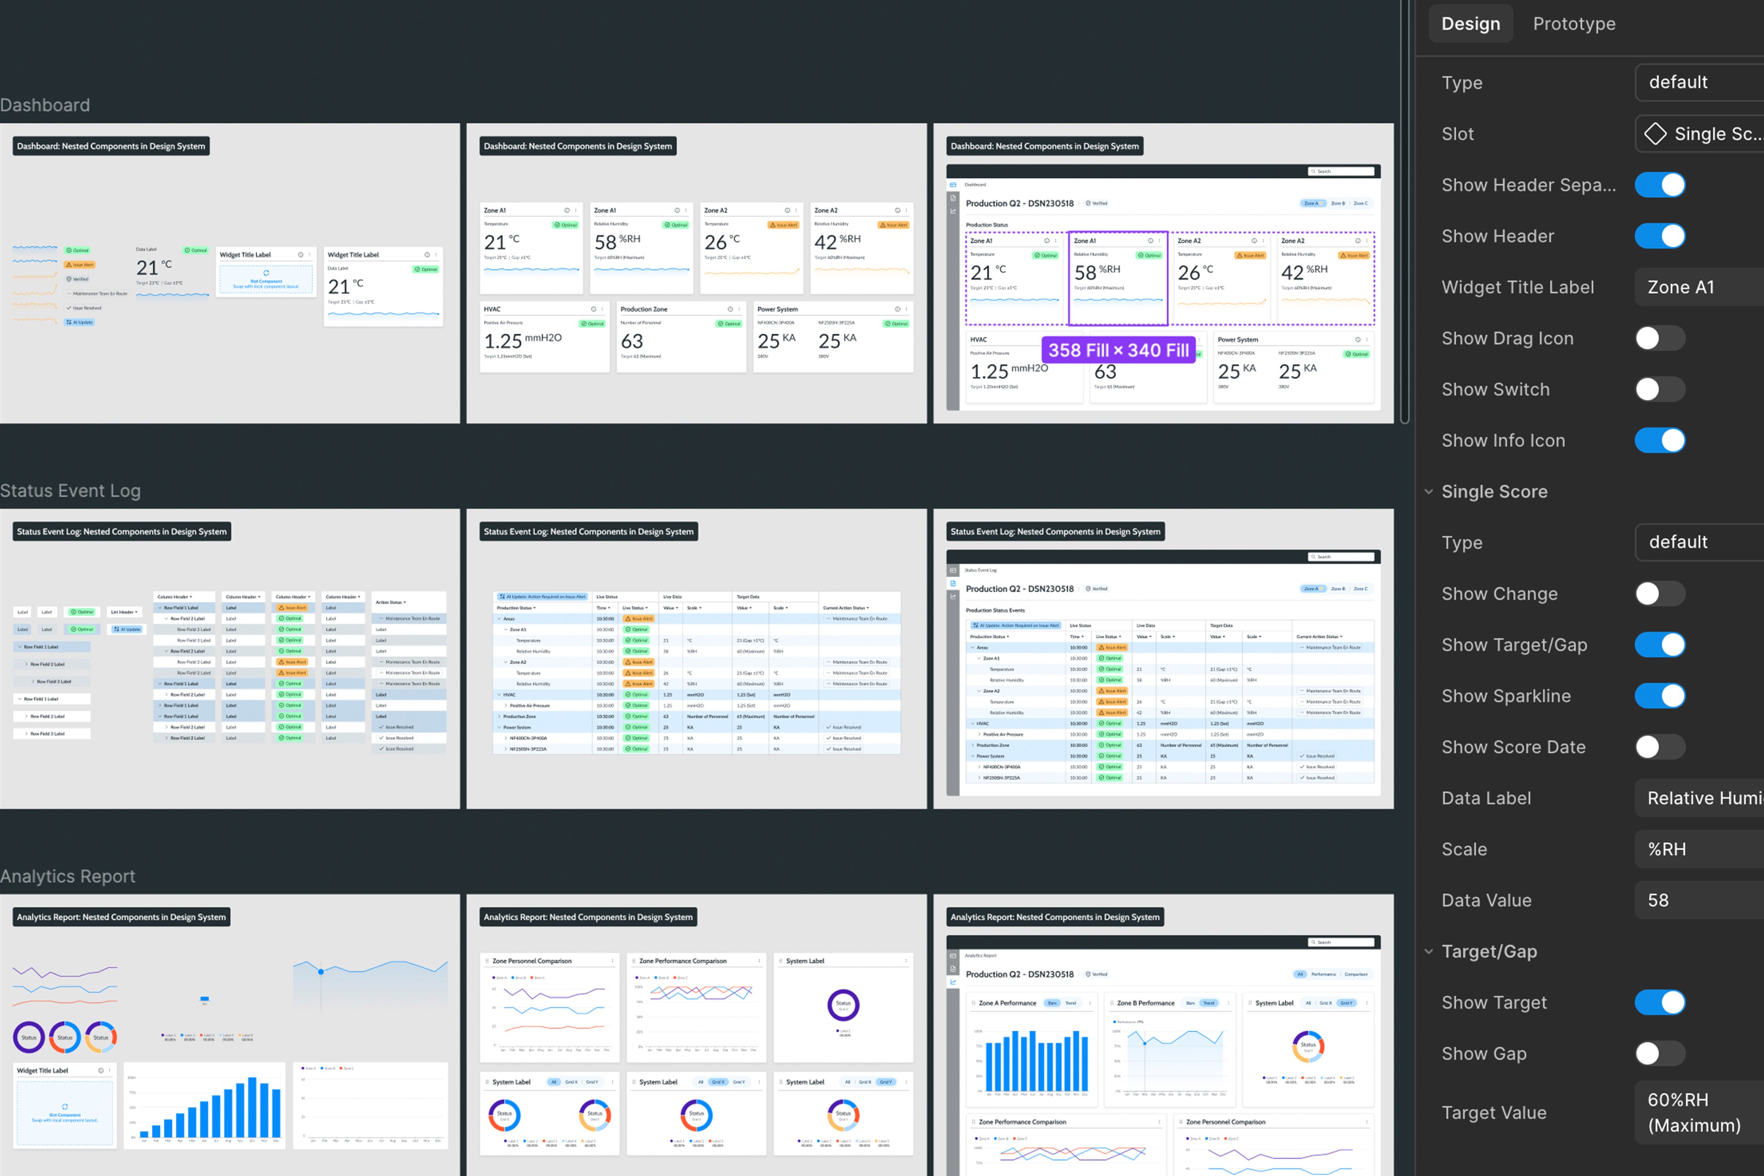Screen dimensions: 1764x1176
Task: Click the canvas vertical scrollbar
Action: point(1405,210)
